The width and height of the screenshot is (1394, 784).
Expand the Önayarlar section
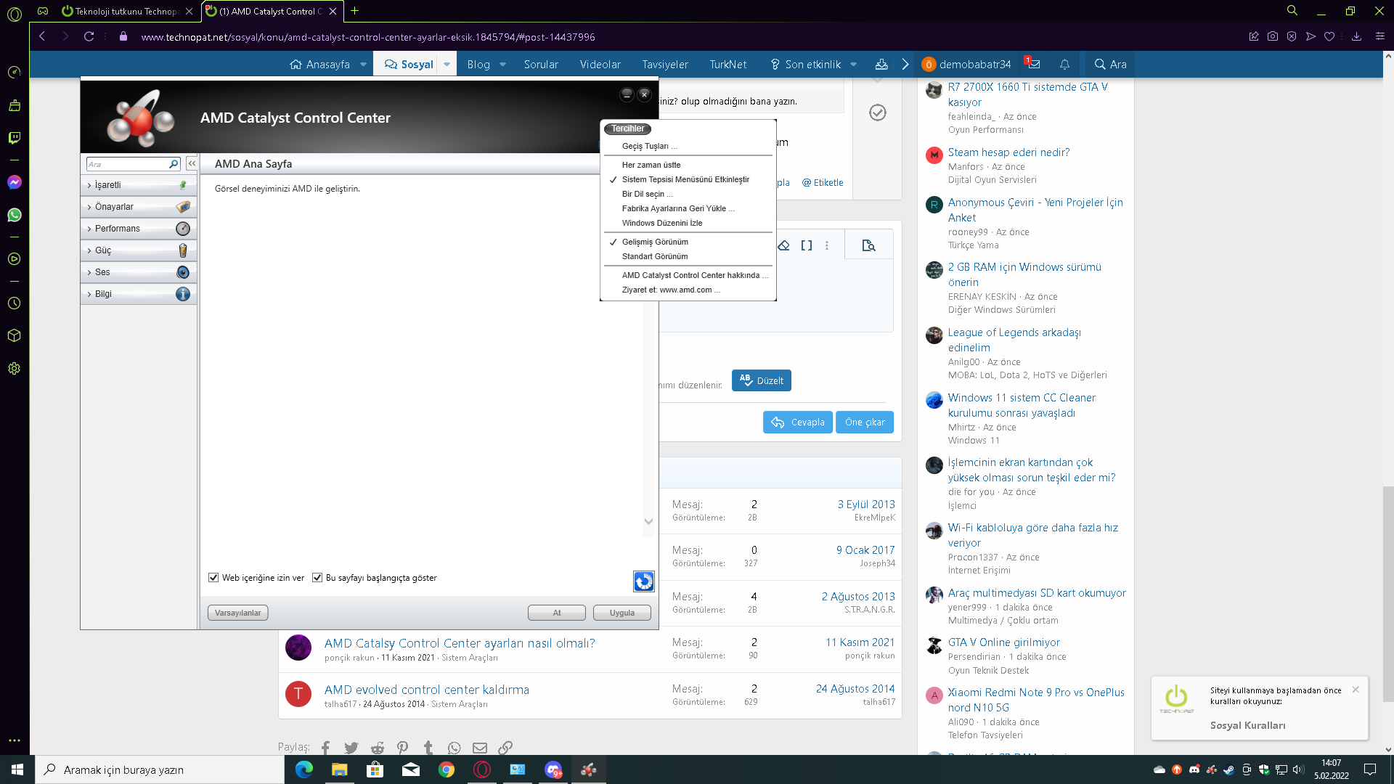(114, 207)
